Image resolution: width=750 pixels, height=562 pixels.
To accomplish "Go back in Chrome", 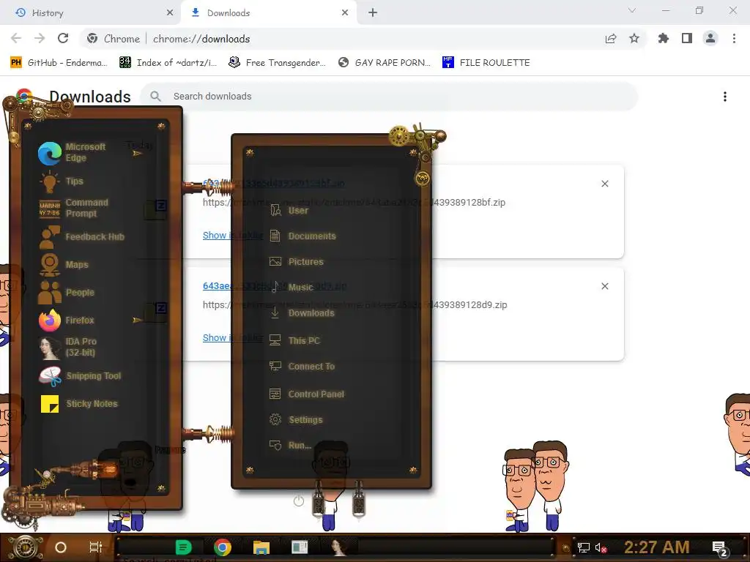I will pyautogui.click(x=16, y=38).
